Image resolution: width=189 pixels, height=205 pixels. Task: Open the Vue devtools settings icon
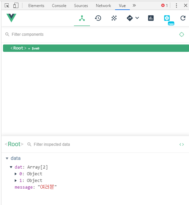(x=167, y=18)
